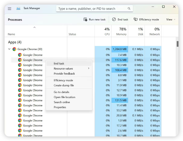Select Search online menu entry

point(69,102)
